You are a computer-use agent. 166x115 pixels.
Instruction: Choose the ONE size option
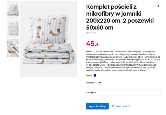[99, 83]
